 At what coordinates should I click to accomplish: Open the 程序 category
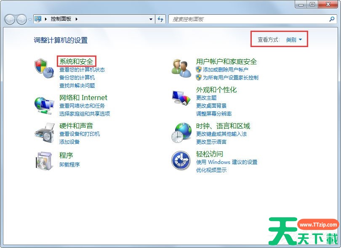coord(66,155)
